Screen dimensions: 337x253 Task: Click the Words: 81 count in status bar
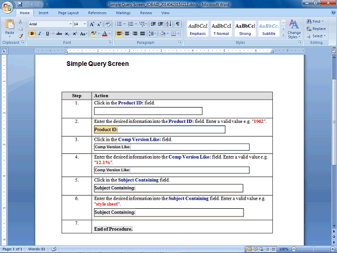tap(37, 249)
